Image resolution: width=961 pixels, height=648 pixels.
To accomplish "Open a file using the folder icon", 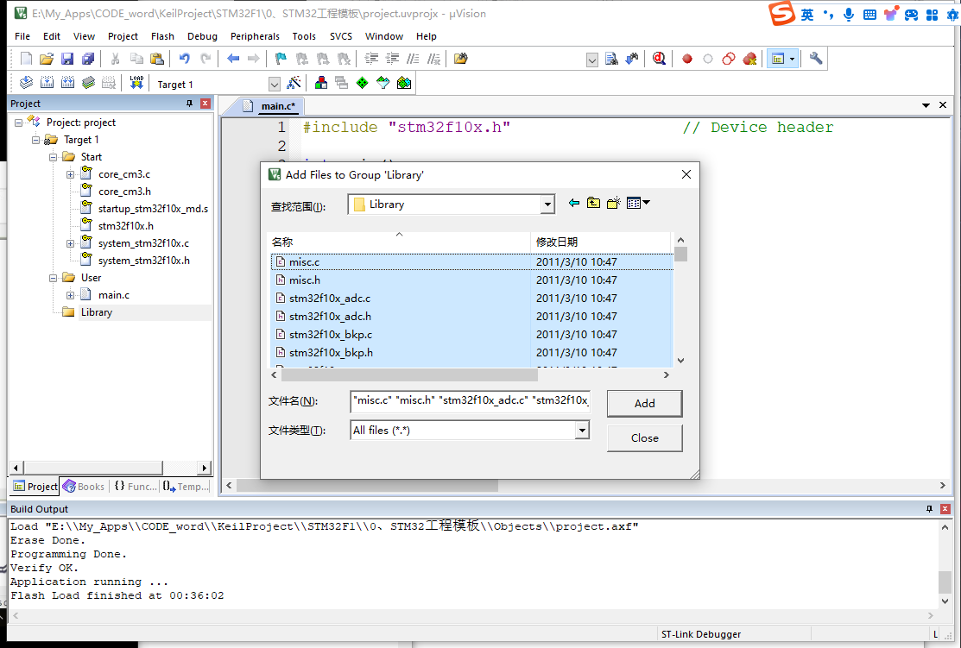I will [47, 59].
